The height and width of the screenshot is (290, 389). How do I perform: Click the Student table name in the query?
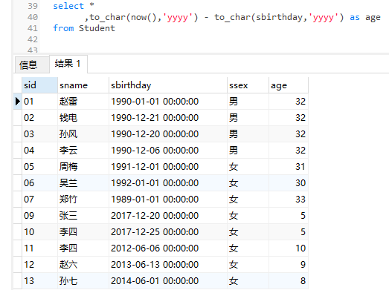tap(97, 28)
